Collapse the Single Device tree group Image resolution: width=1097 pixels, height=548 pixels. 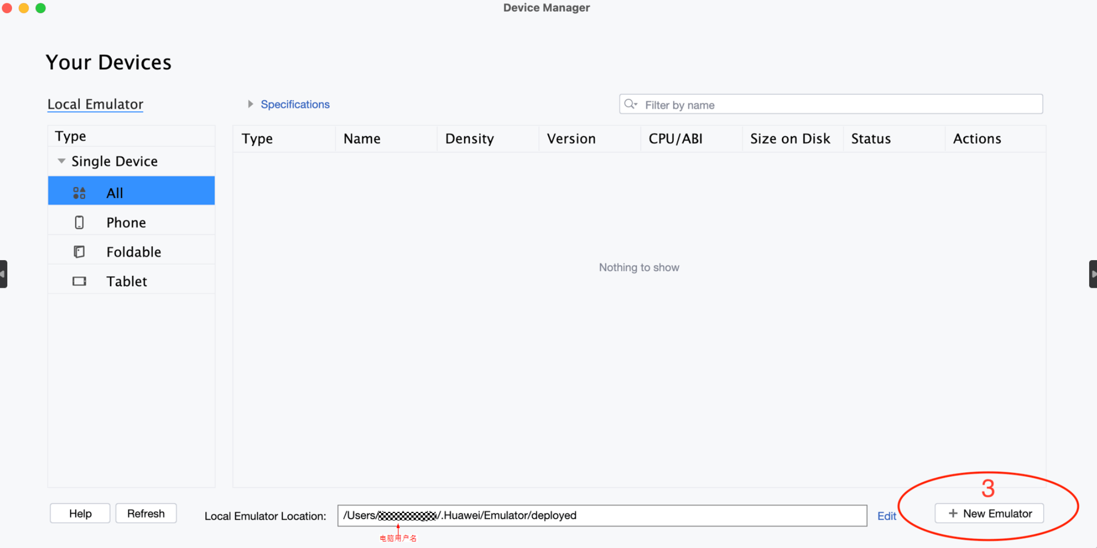(x=62, y=161)
